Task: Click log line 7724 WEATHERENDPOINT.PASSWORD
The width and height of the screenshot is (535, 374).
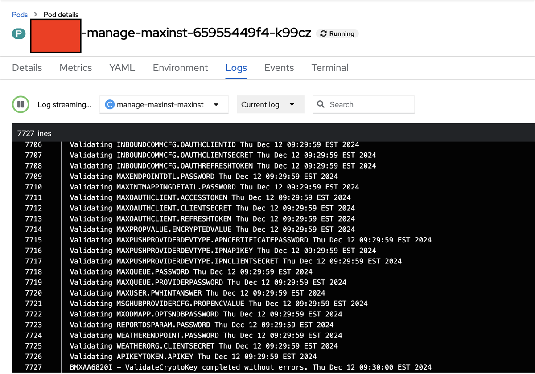Action: click(206, 335)
